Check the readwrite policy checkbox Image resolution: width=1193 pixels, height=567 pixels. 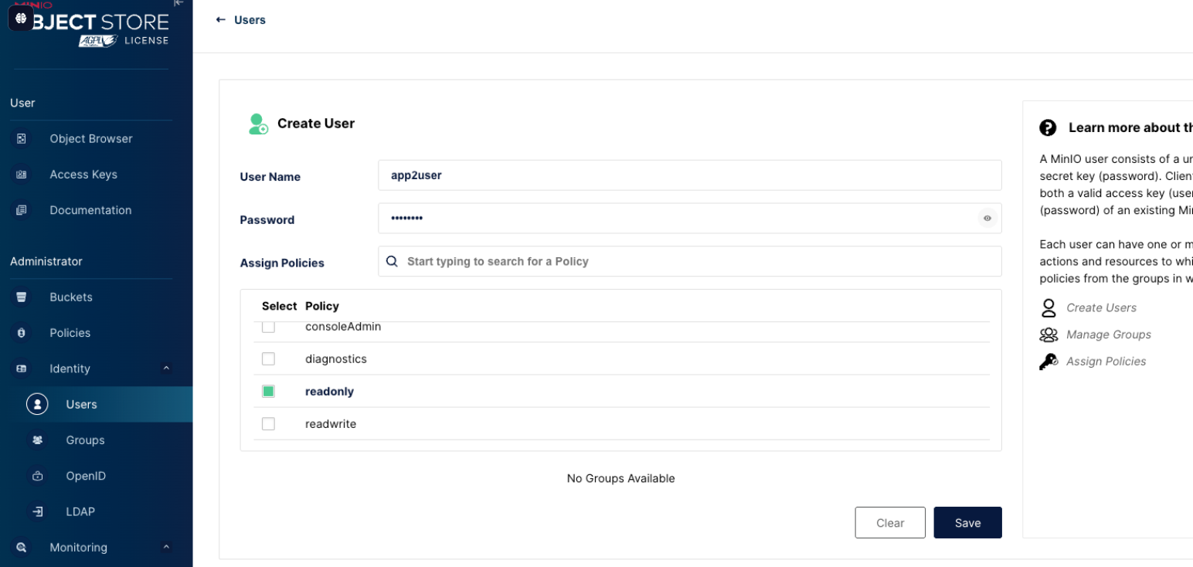pos(268,424)
